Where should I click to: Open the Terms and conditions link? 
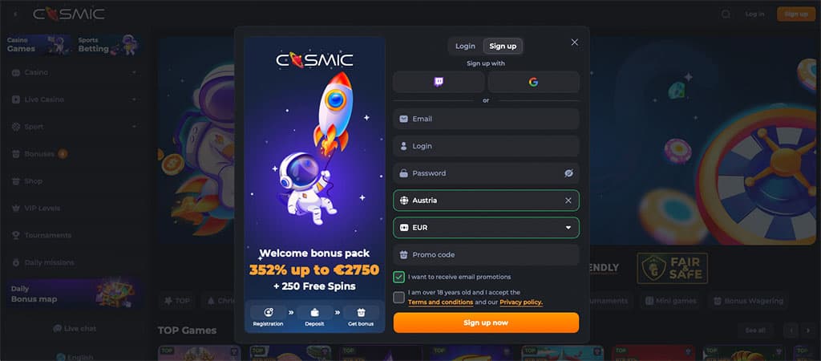(440, 302)
